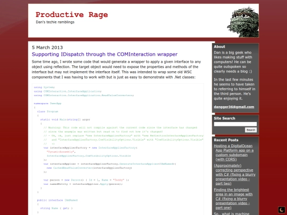The width and height of the screenshot is (287, 215).
Task: Click the 'public interface IAmNamed' code line
Action: 57,200
